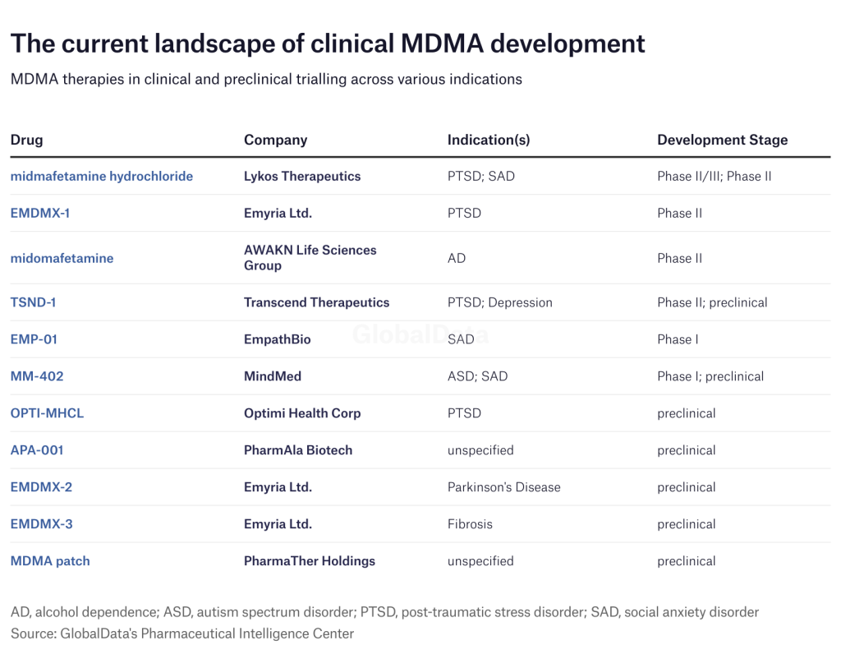Click the Parkinson's Disease indication cell
Image resolution: width=841 pixels, height=668 pixels.
point(503,487)
